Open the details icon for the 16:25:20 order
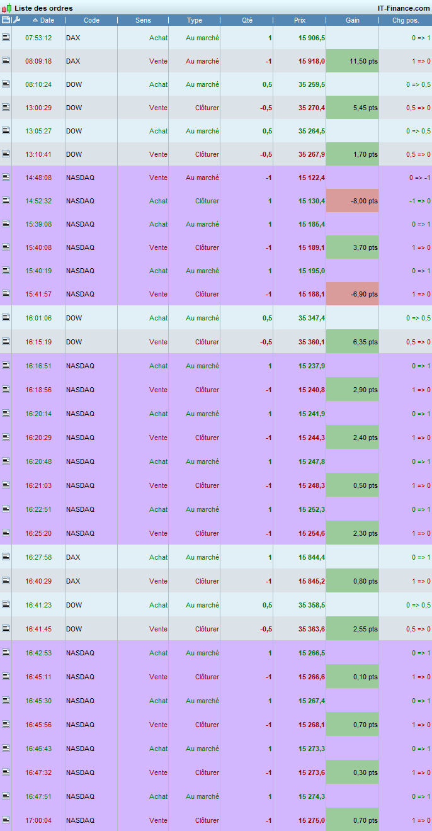Image resolution: width=432 pixels, height=831 pixels. [6, 533]
